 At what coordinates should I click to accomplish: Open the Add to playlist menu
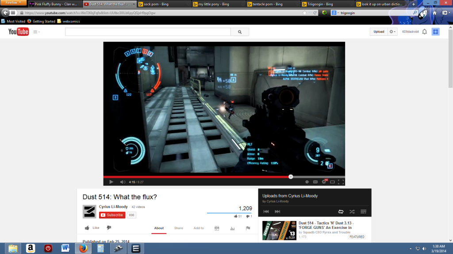coord(199,228)
